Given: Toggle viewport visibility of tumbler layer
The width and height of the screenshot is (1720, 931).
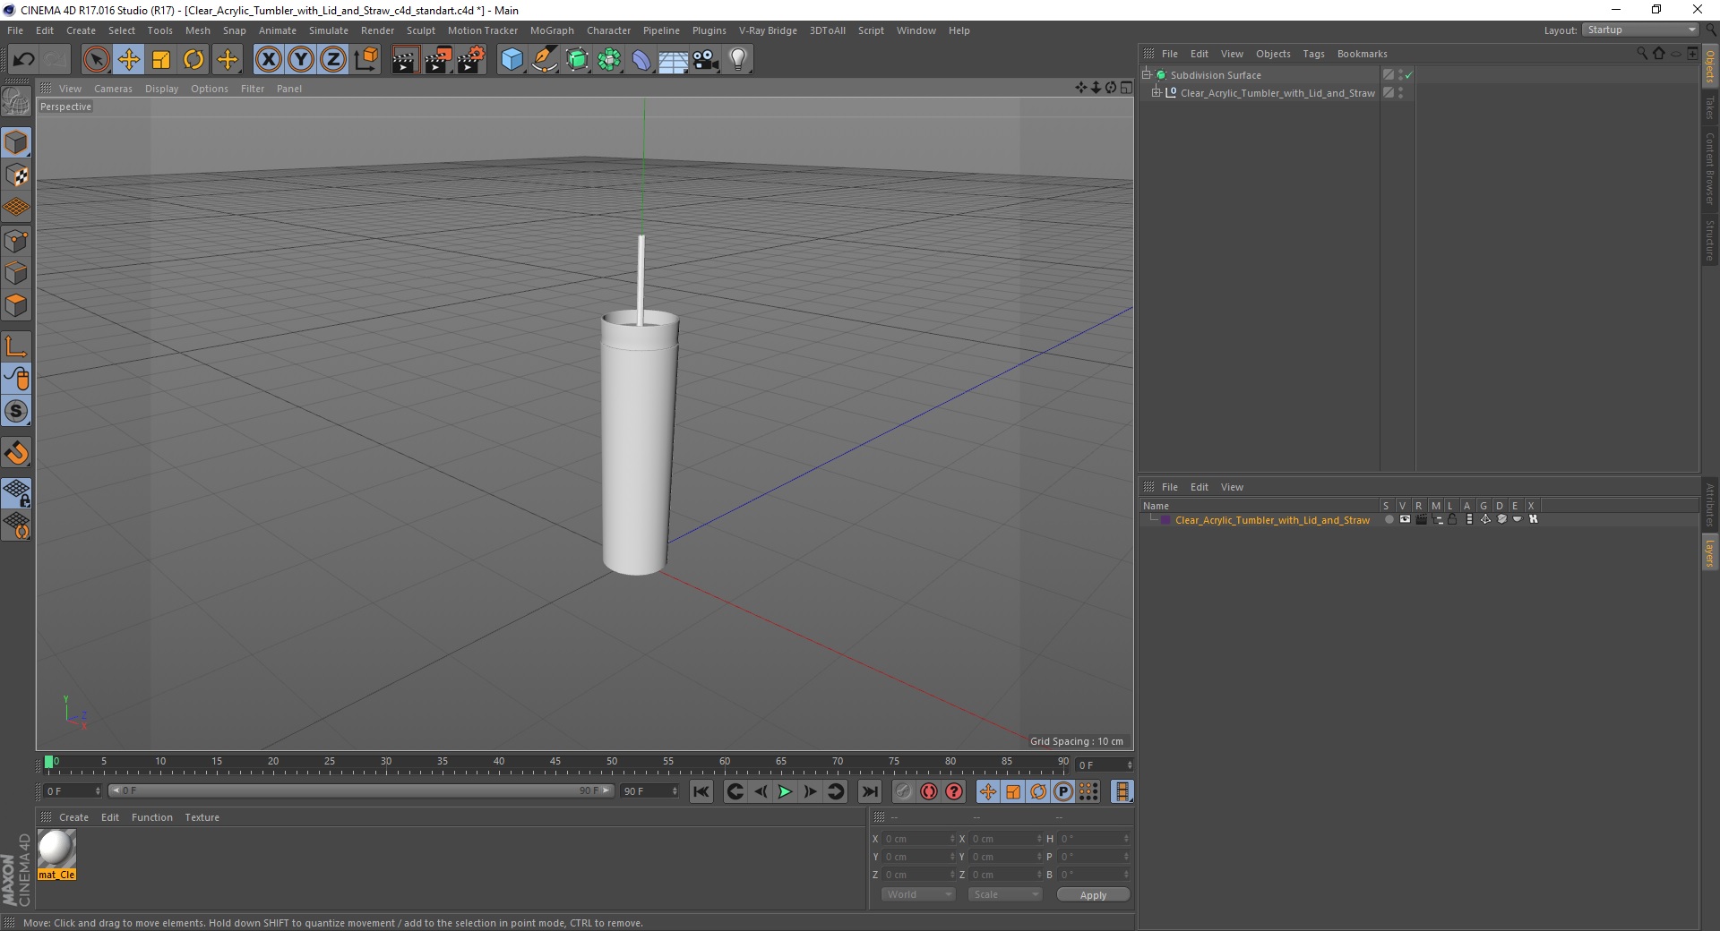Looking at the screenshot, I should (1405, 519).
